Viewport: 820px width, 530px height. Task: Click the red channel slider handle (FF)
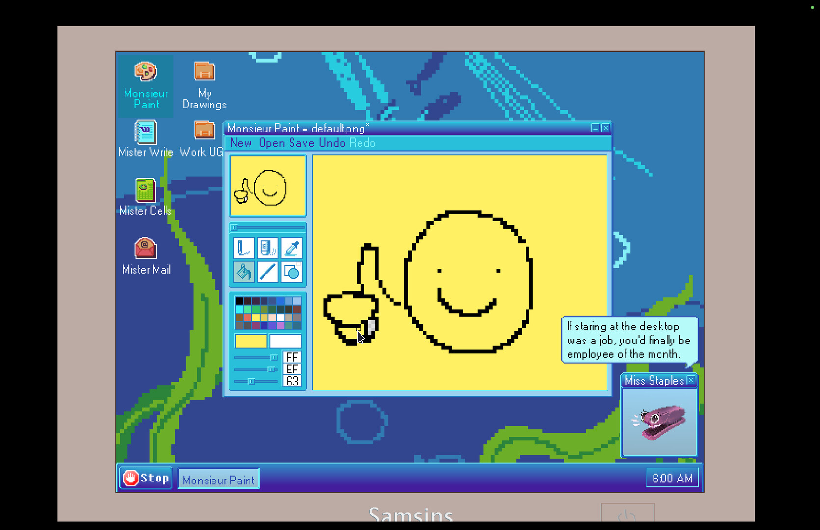[x=274, y=357]
